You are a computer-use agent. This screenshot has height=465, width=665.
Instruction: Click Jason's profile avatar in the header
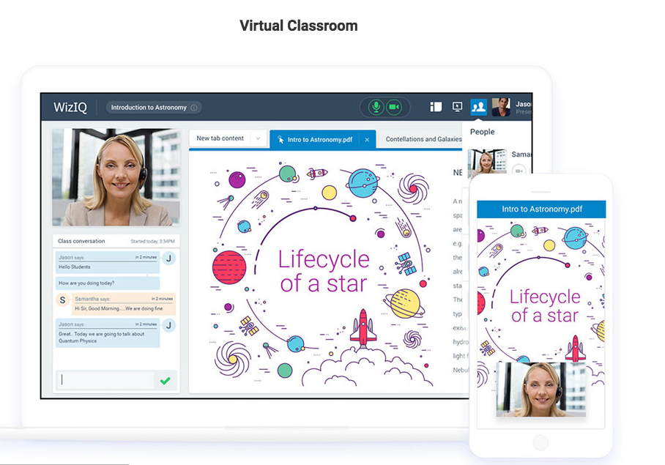501,107
